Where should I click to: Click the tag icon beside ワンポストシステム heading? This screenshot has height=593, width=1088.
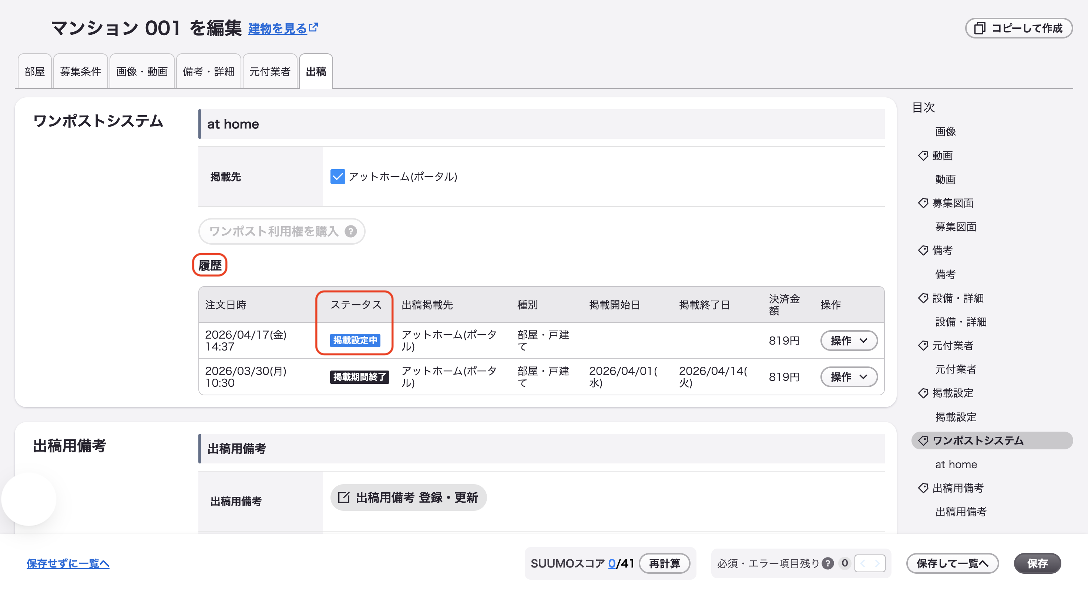[x=923, y=440]
